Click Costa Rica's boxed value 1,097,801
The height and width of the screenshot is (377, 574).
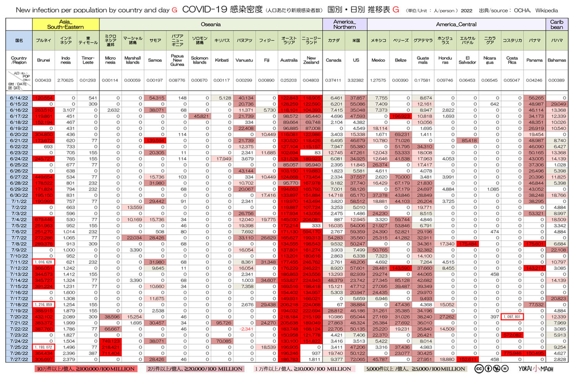[512, 316]
